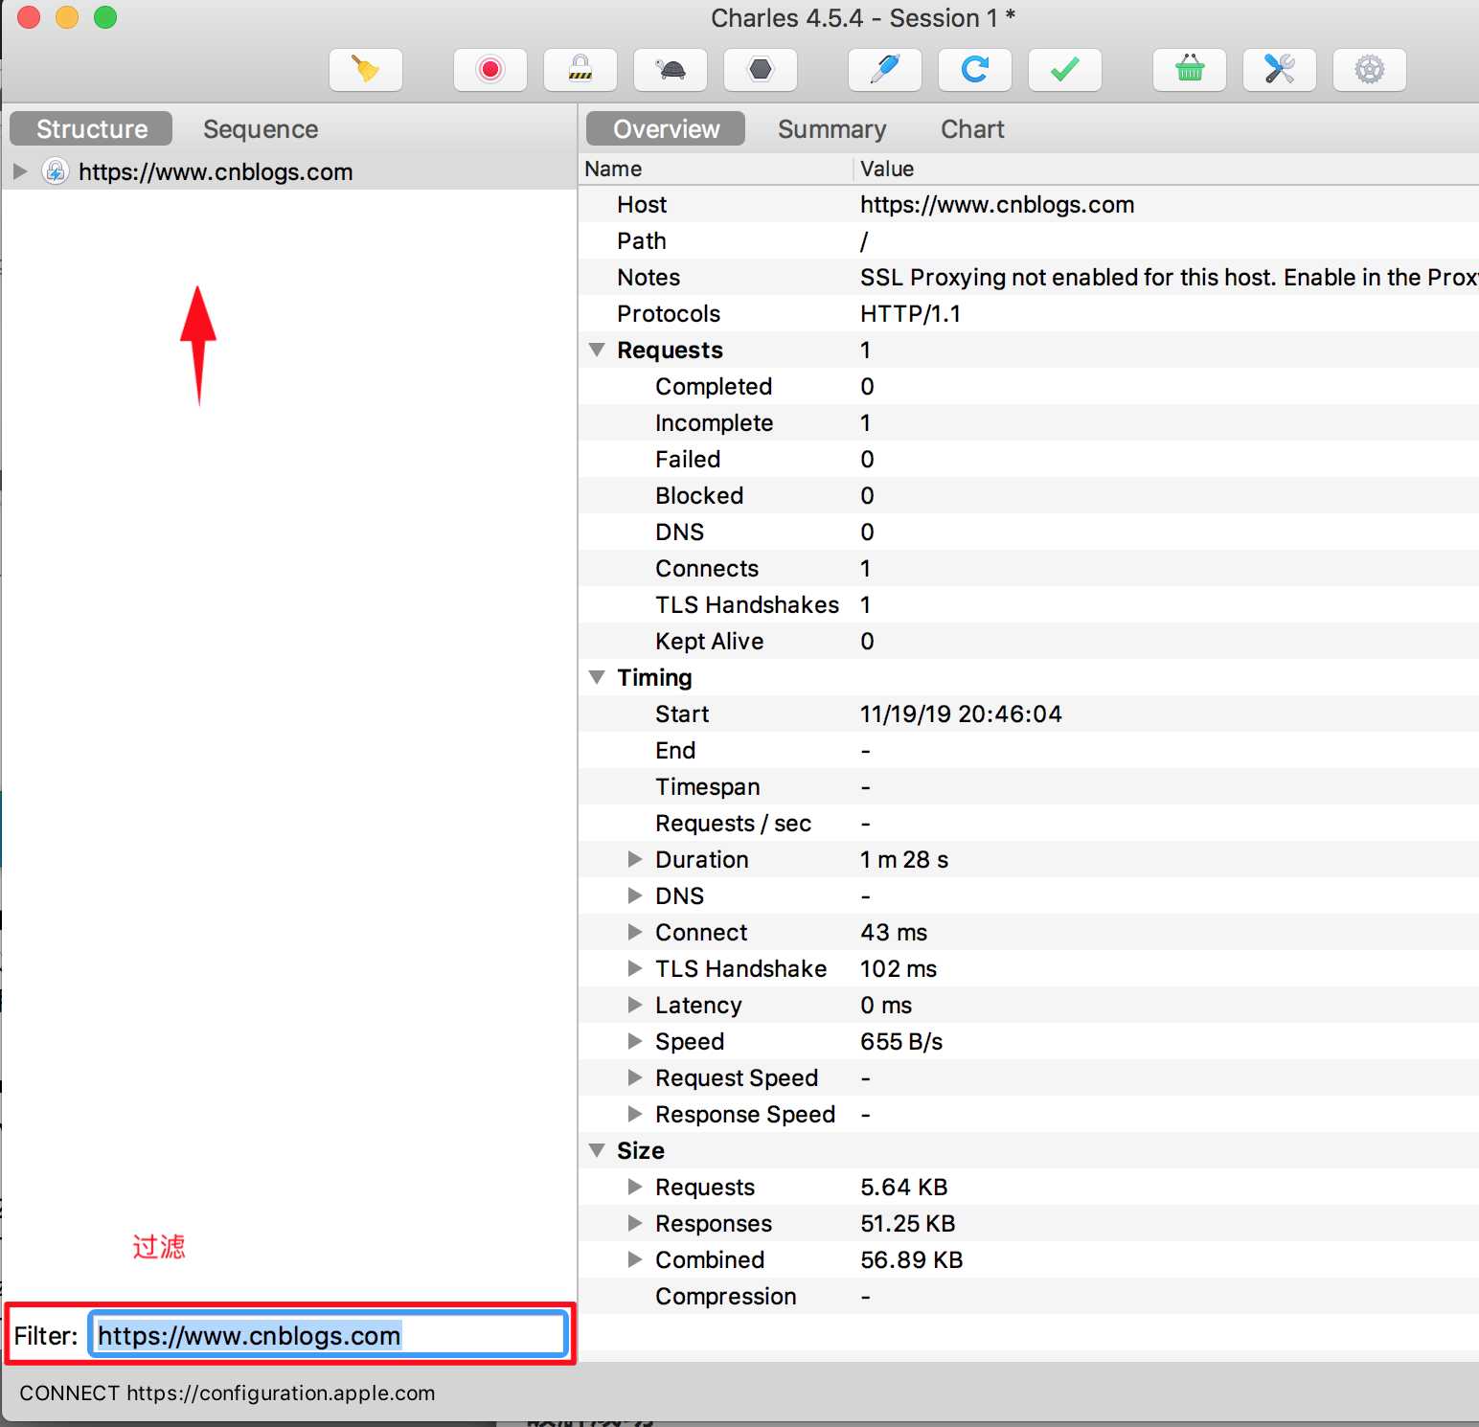Viewport: 1479px width, 1427px height.
Task: Select the Completed row
Action: click(1029, 386)
